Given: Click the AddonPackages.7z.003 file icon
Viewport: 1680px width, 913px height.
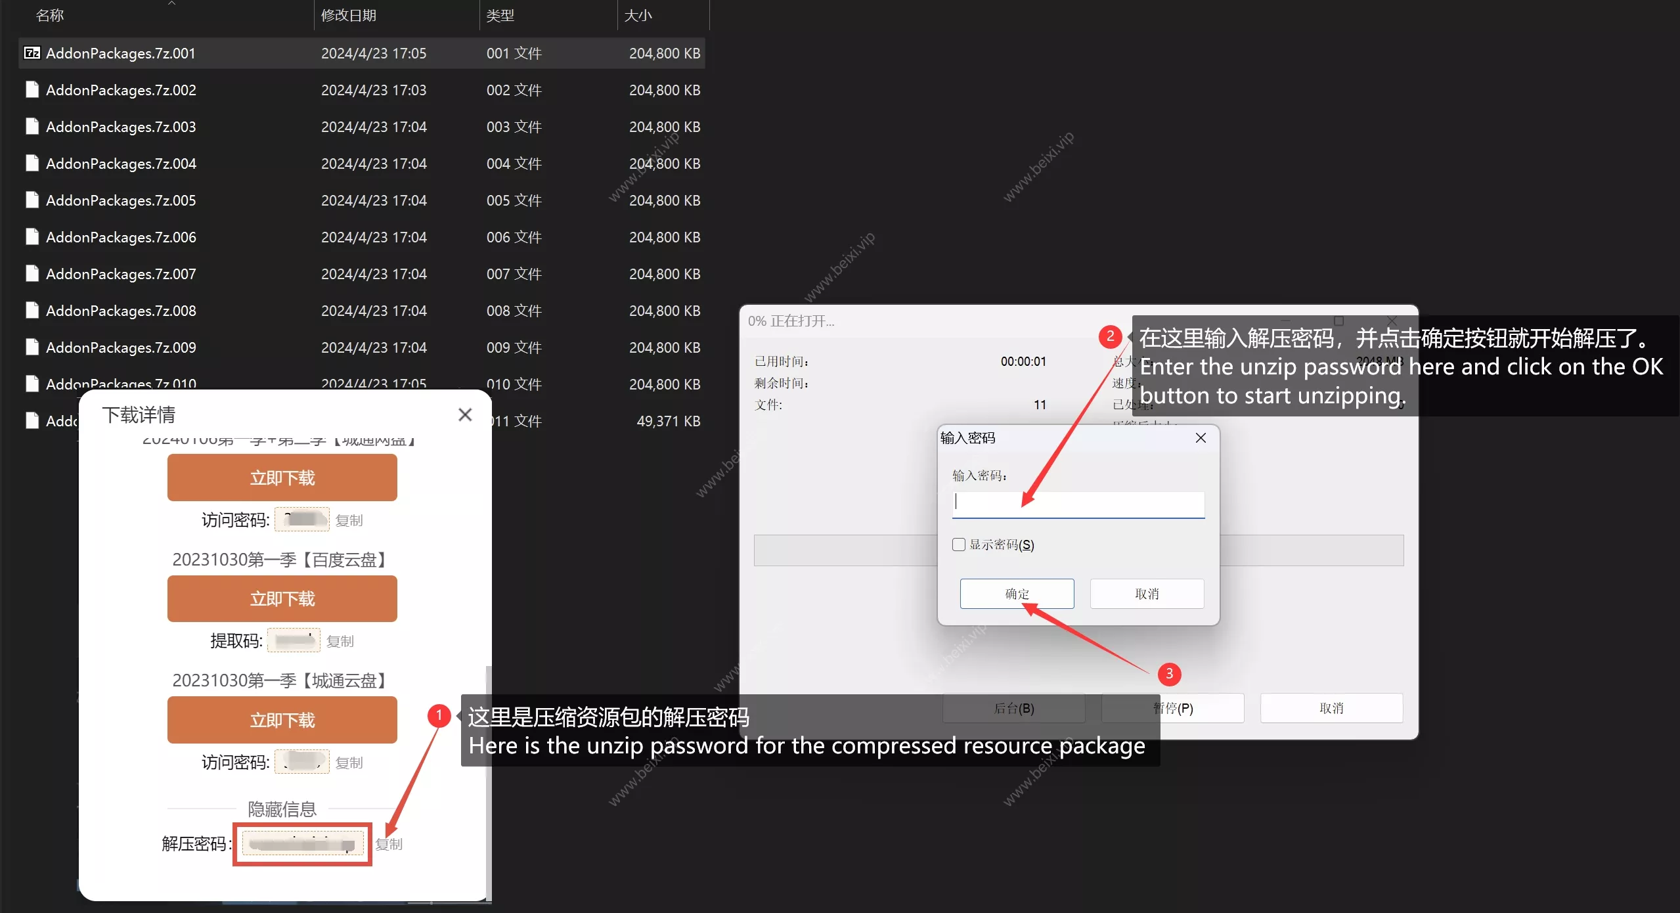Looking at the screenshot, I should click(32, 127).
